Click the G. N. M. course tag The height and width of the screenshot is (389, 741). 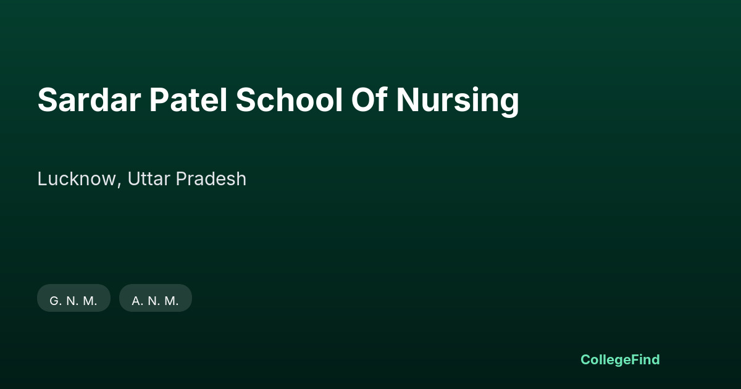[73, 298]
